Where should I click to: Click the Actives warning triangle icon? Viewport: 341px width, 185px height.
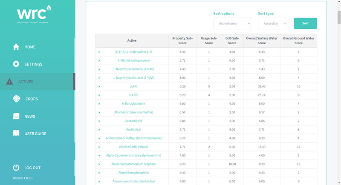(x=9, y=82)
